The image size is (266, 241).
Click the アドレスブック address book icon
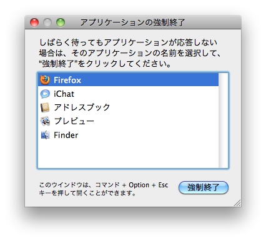coord(45,107)
